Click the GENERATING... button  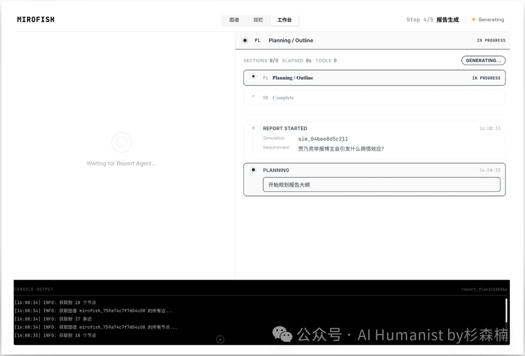483,60
